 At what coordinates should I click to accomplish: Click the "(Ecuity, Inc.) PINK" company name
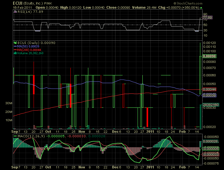38,3
